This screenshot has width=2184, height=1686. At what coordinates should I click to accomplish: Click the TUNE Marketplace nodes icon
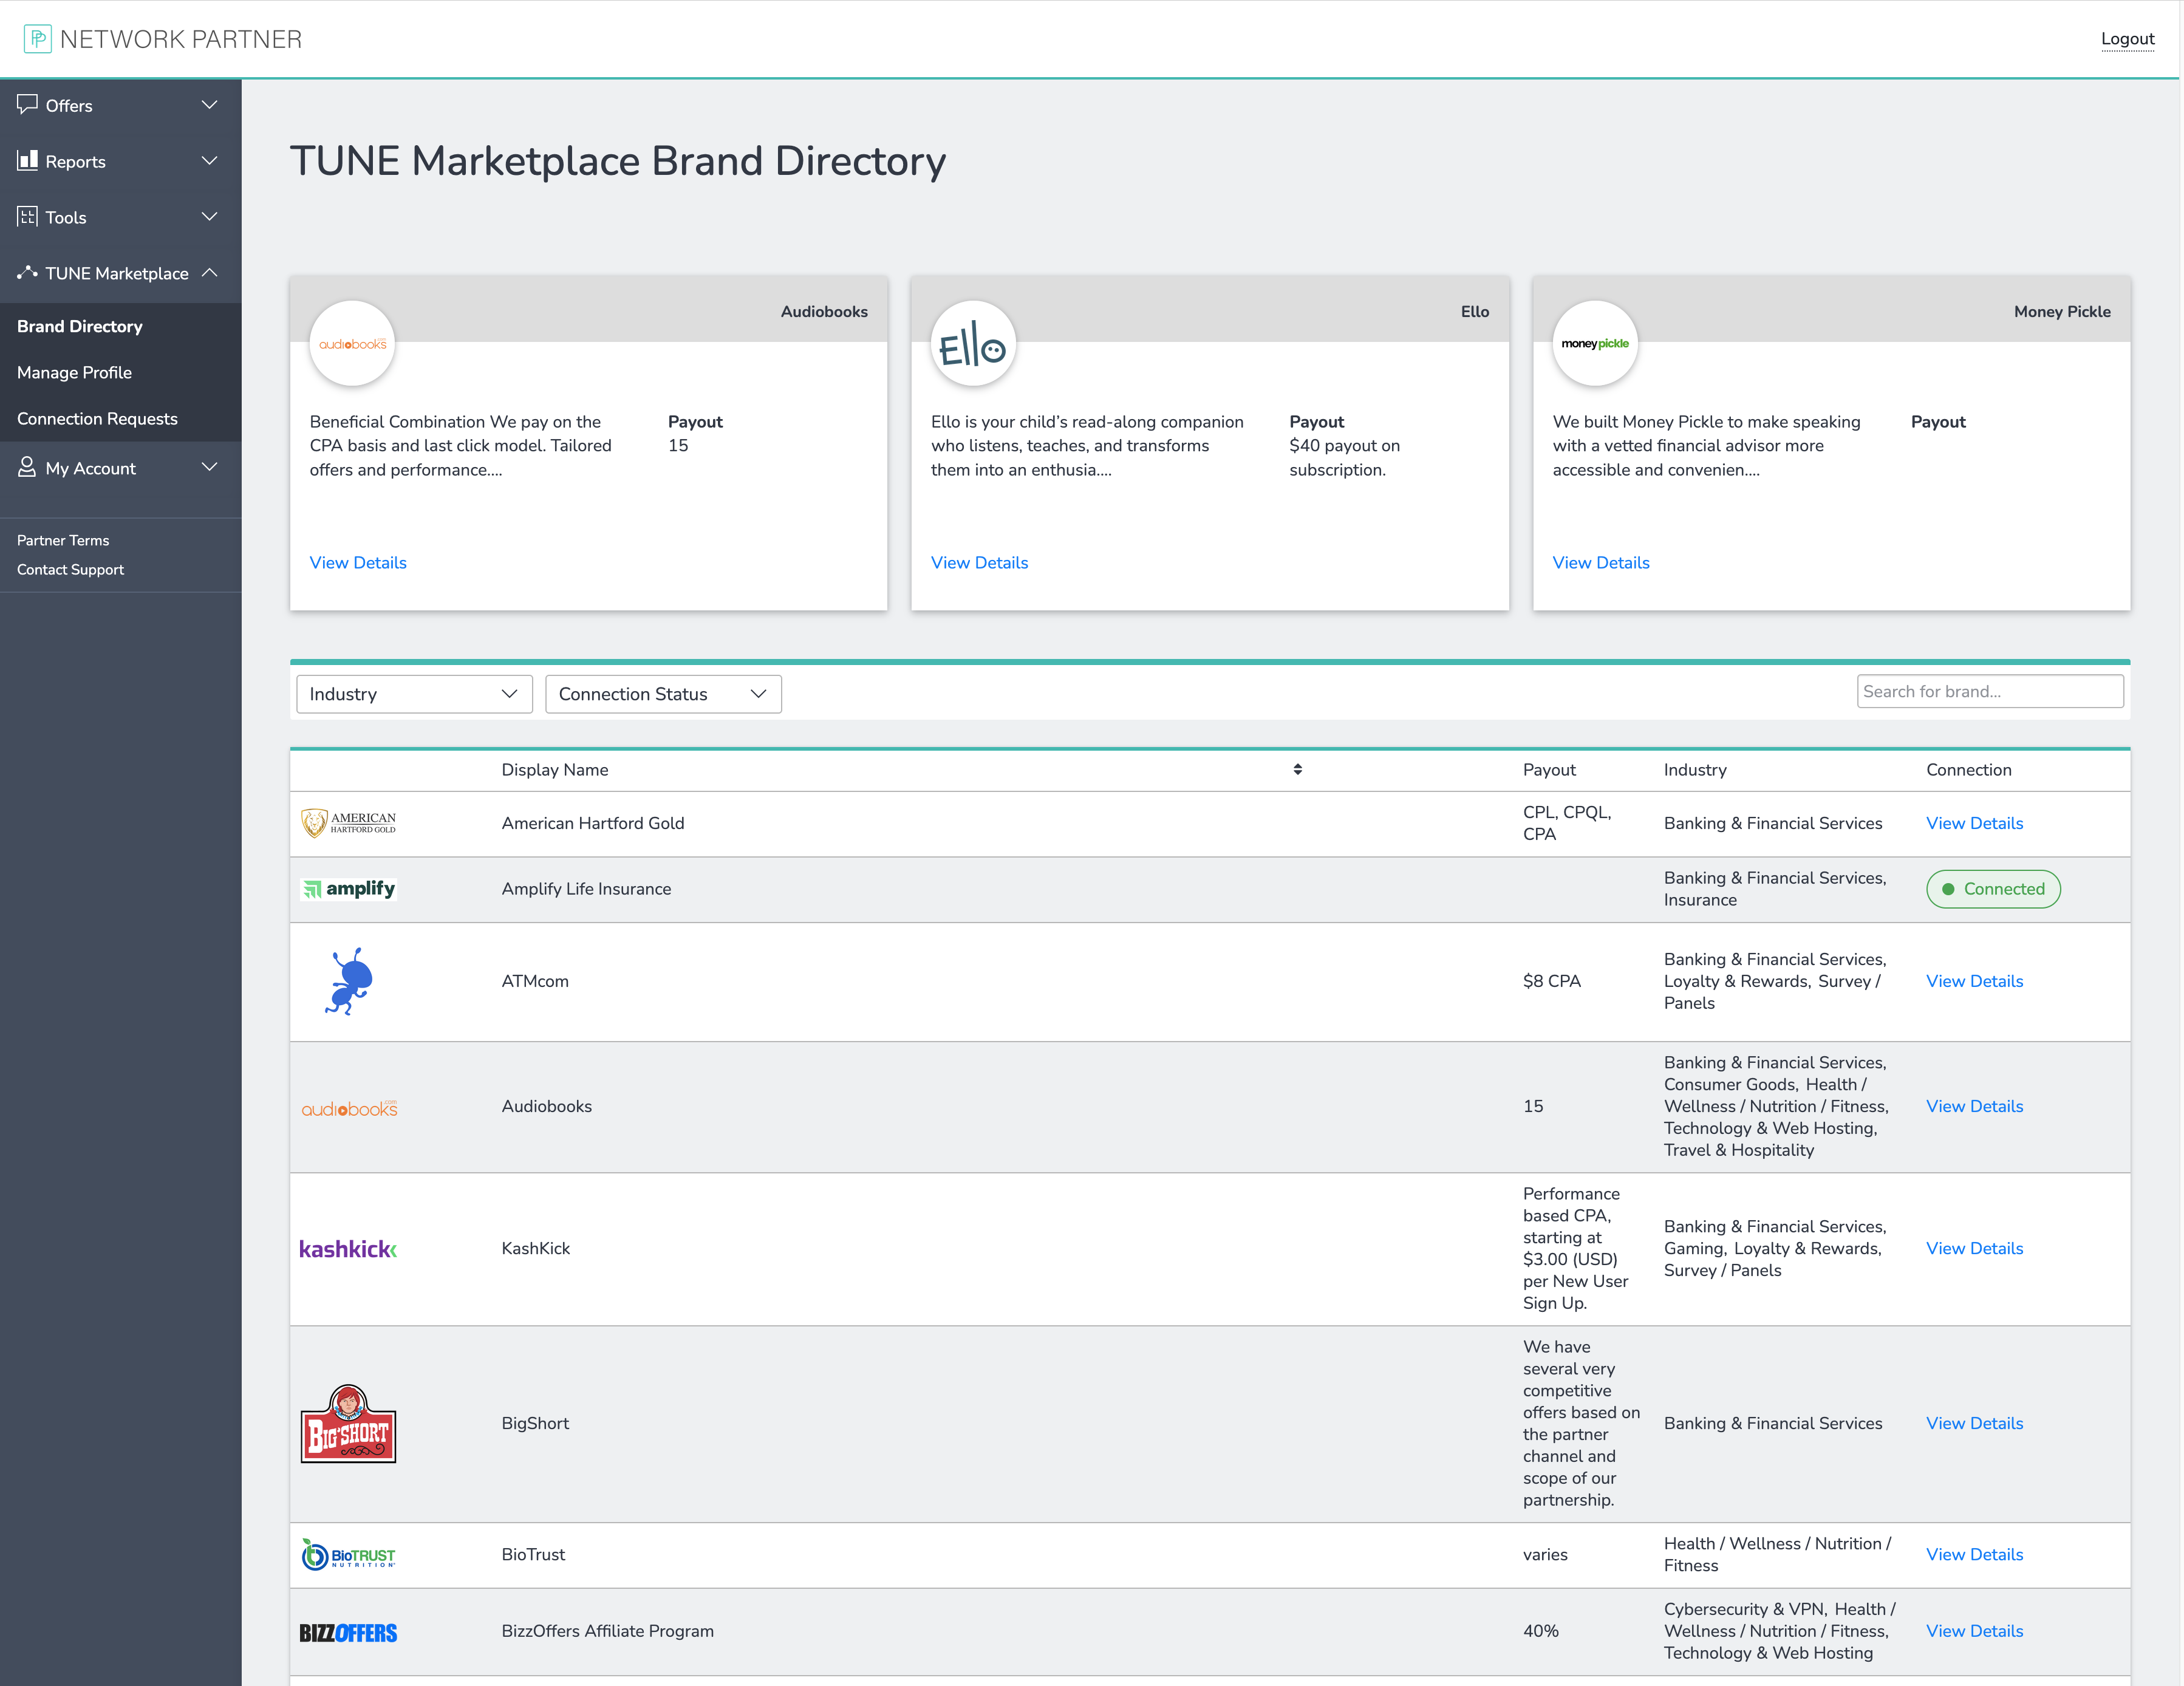coord(27,272)
